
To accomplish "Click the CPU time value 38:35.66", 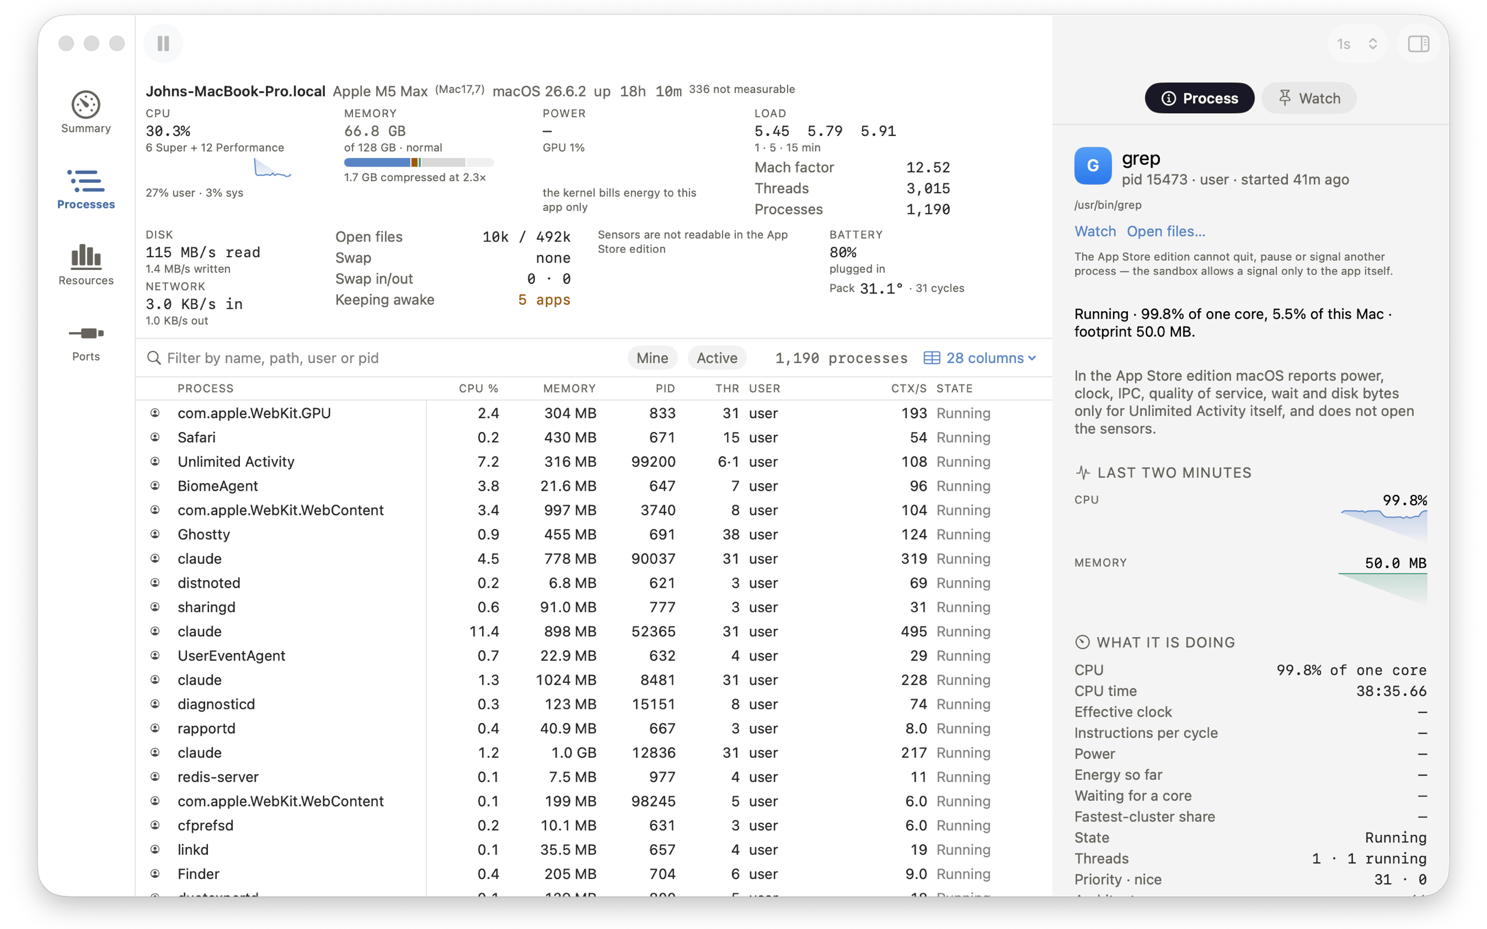I will click(x=1391, y=690).
